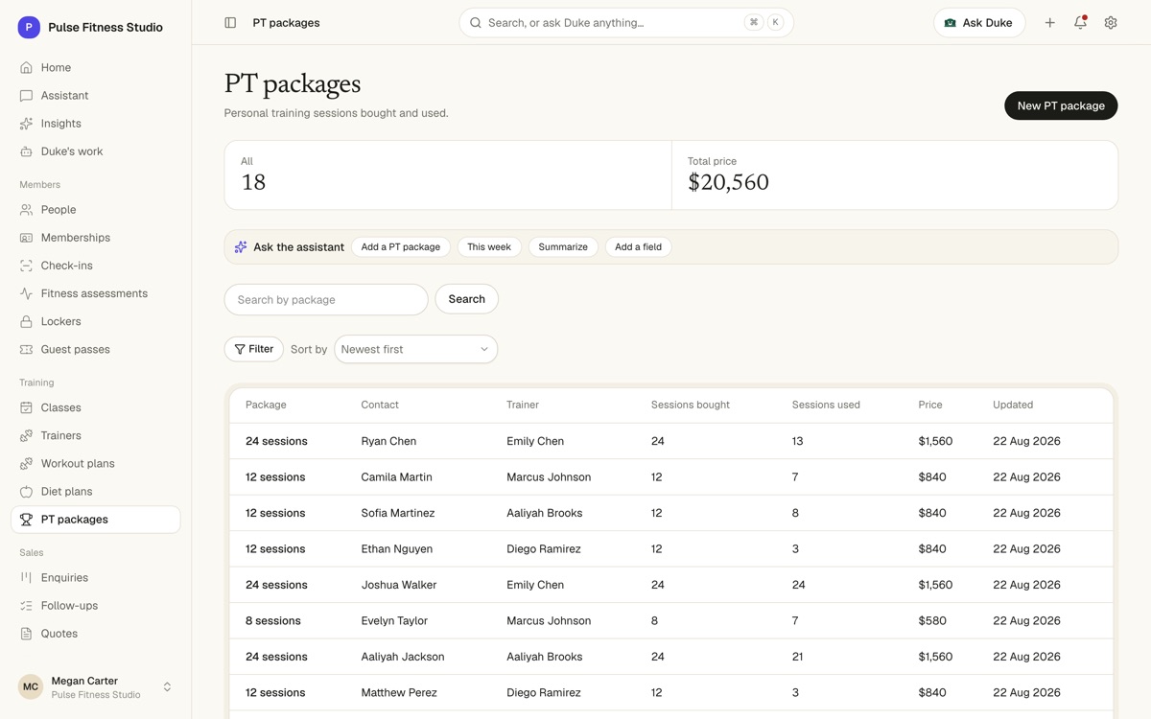The height and width of the screenshot is (719, 1151).
Task: Click the Package column header
Action: 266,405
